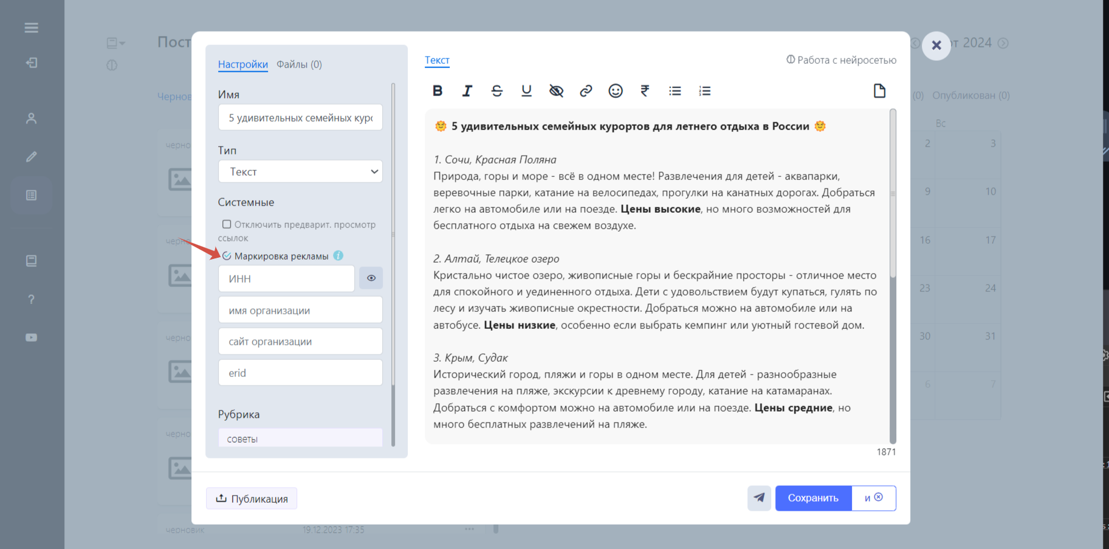
Task: Click the Публикация button
Action: (252, 499)
